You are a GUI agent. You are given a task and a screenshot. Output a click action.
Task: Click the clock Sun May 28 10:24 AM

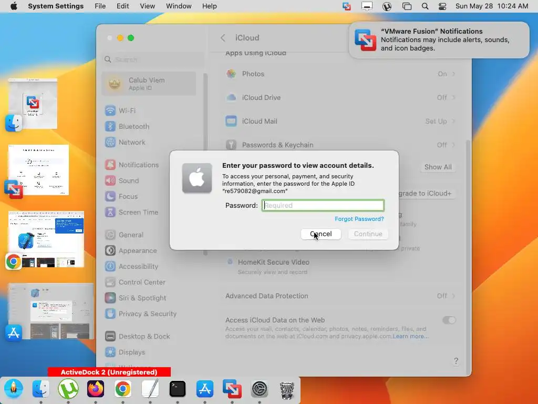point(492,6)
